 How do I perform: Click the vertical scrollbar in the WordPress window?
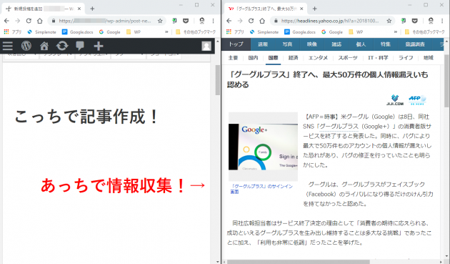(217, 80)
